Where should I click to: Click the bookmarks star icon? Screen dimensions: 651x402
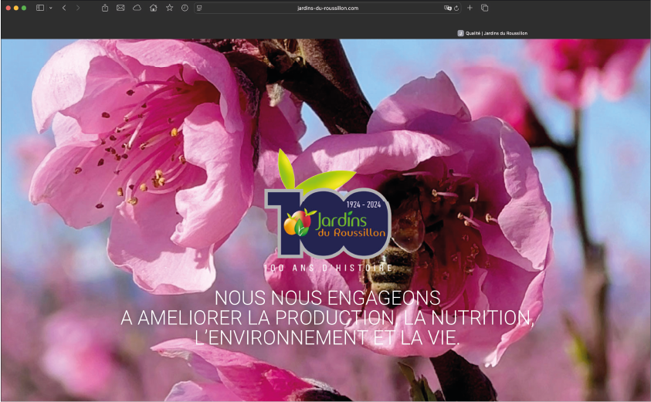(x=169, y=8)
